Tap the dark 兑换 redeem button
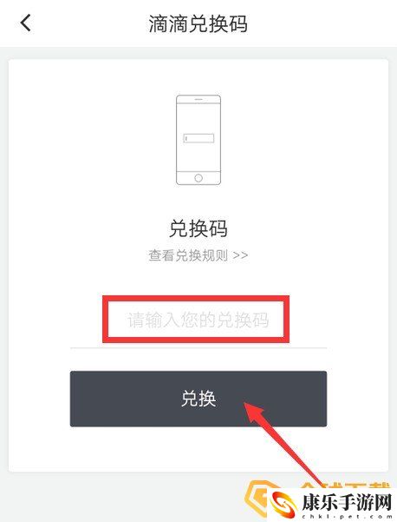The width and height of the screenshot is (397, 522). pyautogui.click(x=198, y=399)
